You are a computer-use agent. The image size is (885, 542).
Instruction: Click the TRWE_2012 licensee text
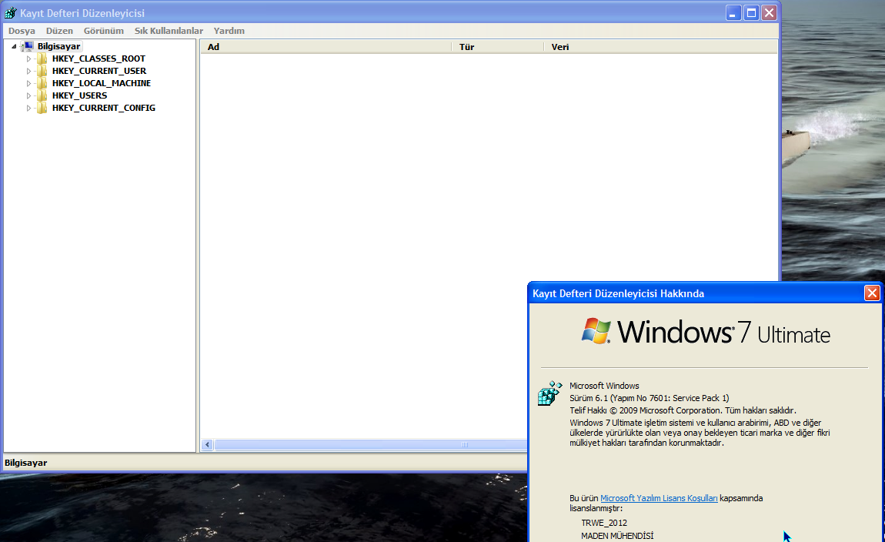604,523
